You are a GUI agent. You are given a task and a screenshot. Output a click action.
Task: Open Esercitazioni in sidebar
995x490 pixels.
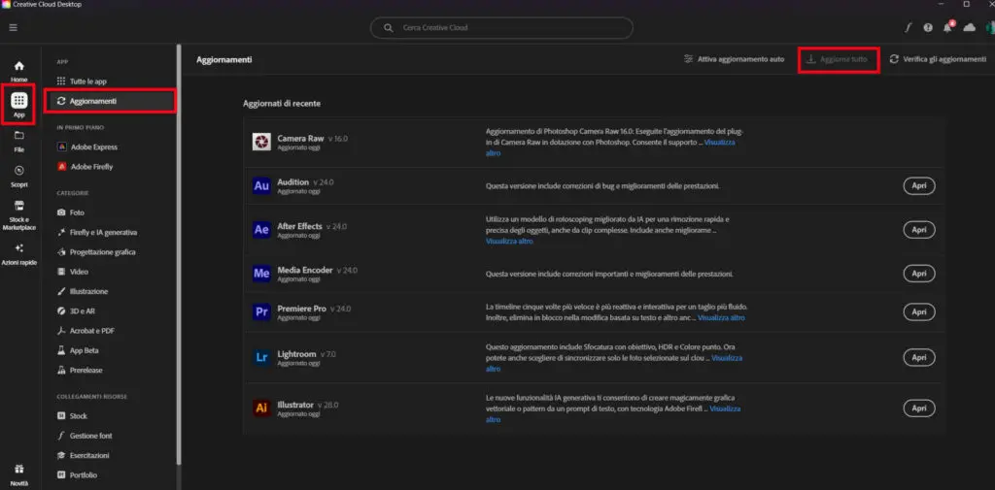pyautogui.click(x=83, y=455)
